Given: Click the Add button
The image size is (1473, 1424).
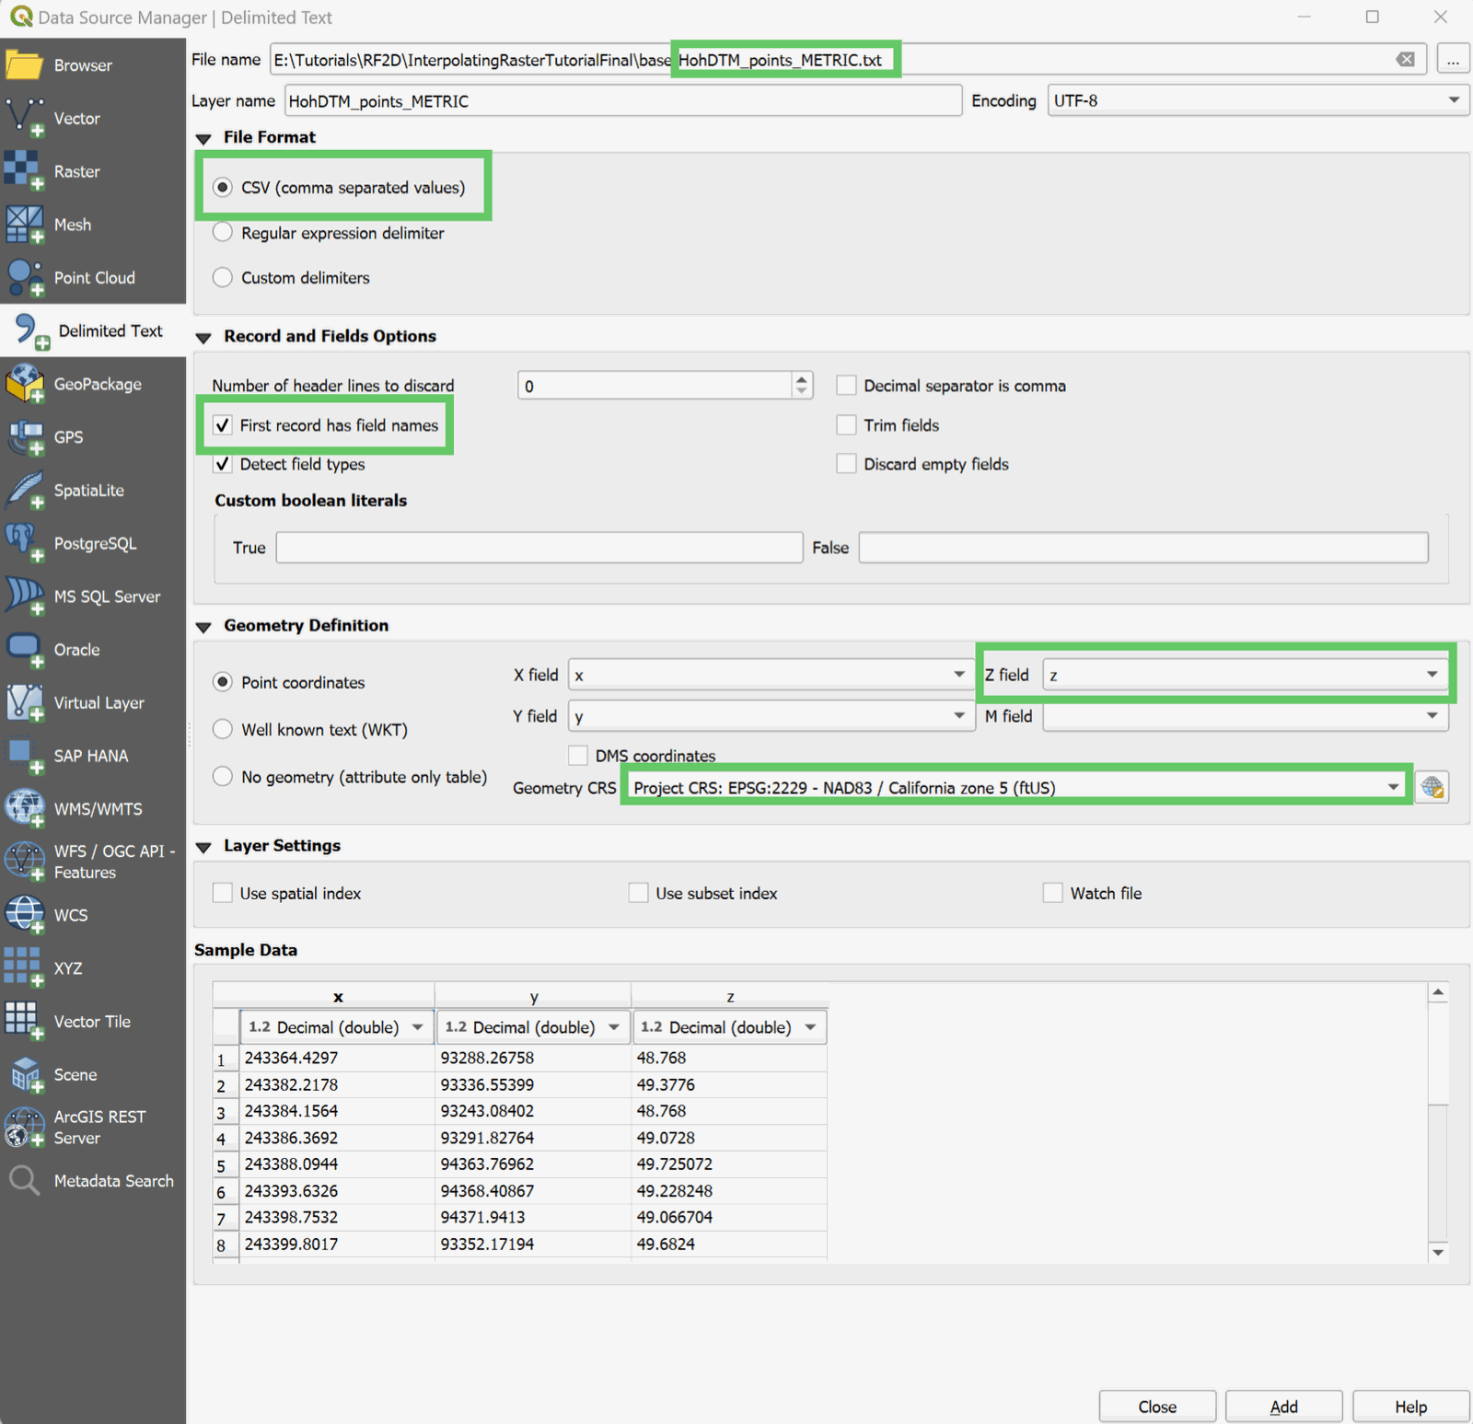Looking at the screenshot, I should tap(1283, 1407).
